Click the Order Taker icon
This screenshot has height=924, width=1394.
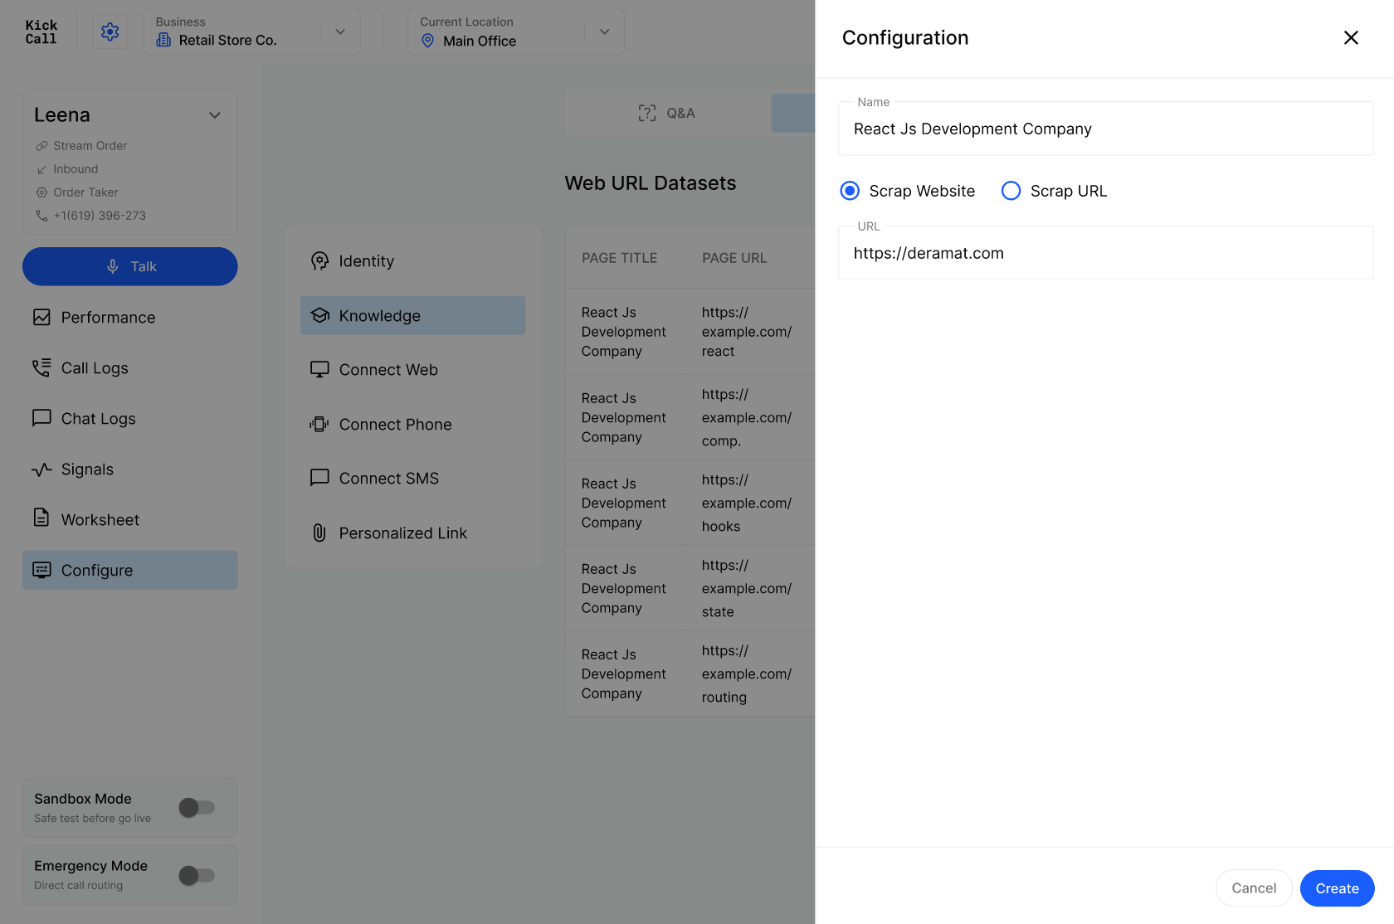pyautogui.click(x=41, y=192)
